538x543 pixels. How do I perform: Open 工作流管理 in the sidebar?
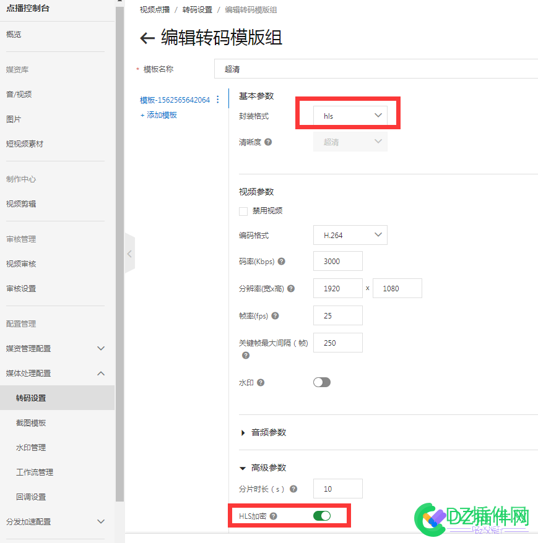(x=35, y=472)
